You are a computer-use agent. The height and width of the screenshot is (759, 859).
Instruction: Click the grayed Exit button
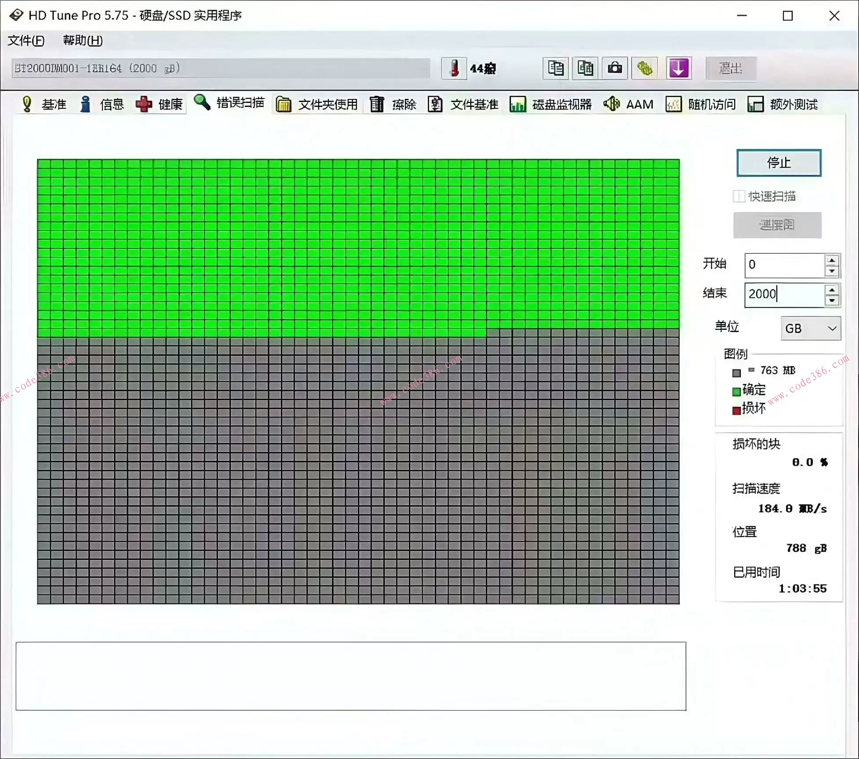pos(731,68)
